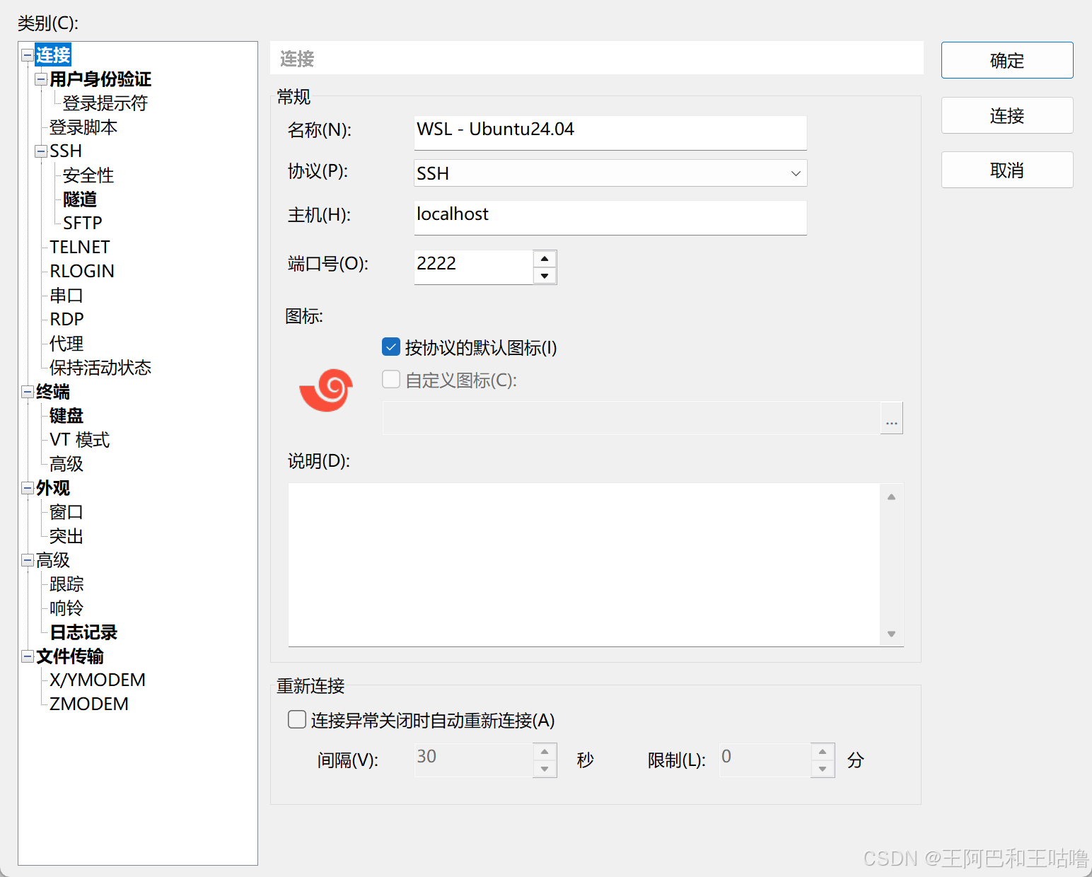Click limit (限制) spinner up arrow
This screenshot has height=877, width=1092.
pyautogui.click(x=823, y=752)
